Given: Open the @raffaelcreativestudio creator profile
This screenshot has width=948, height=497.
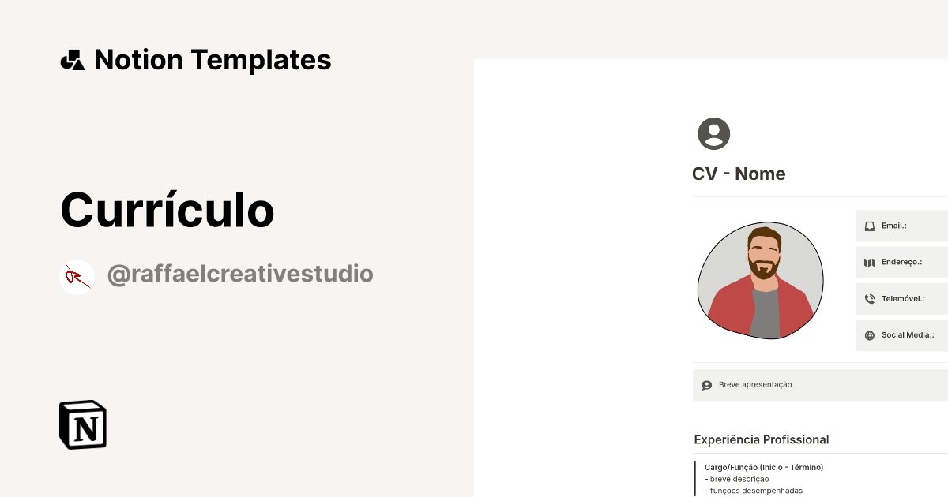Looking at the screenshot, I should (x=240, y=275).
